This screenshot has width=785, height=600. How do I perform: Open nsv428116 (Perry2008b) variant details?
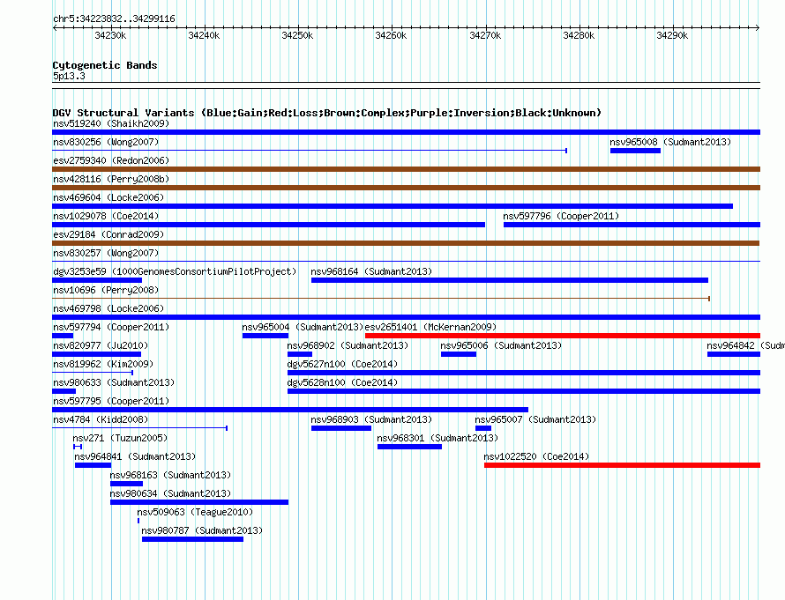point(111,179)
